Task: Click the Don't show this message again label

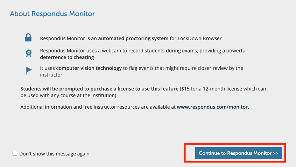Action: pos(54,154)
